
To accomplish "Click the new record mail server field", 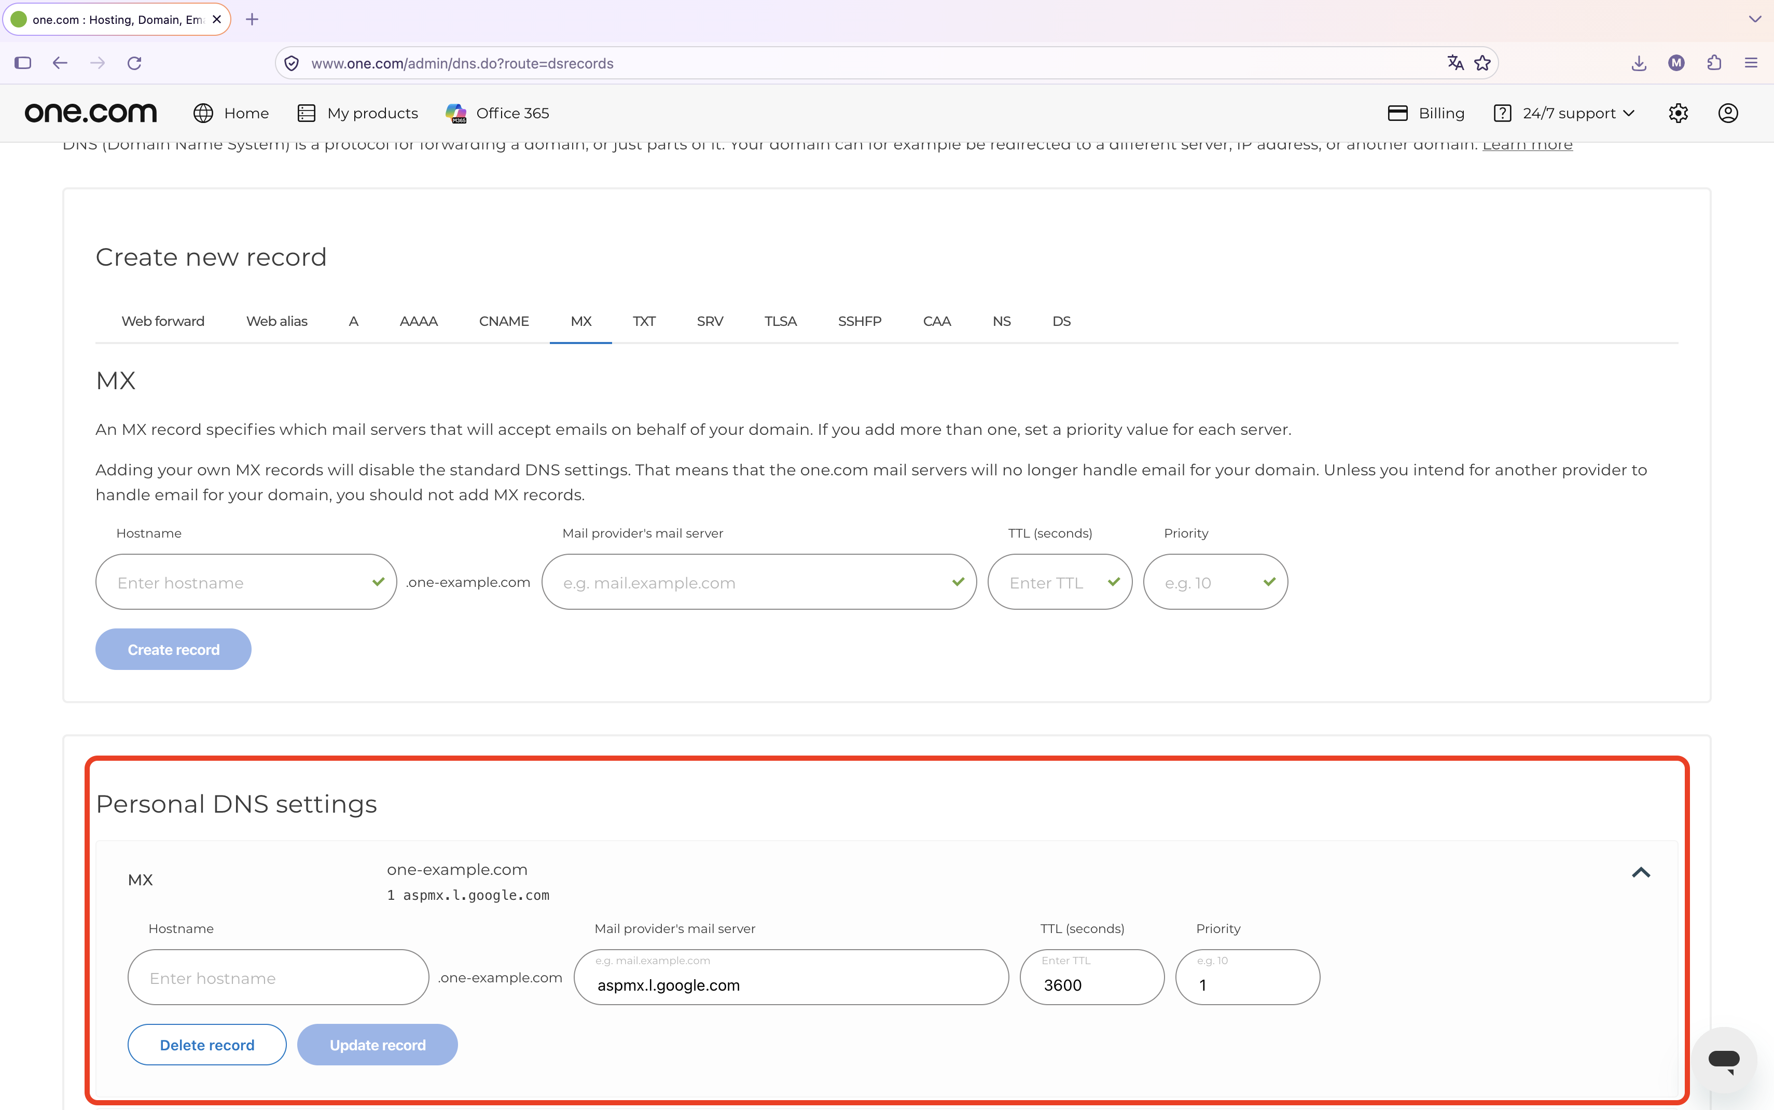I will tap(758, 581).
